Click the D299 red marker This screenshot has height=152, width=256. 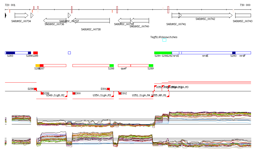coord(42,93)
